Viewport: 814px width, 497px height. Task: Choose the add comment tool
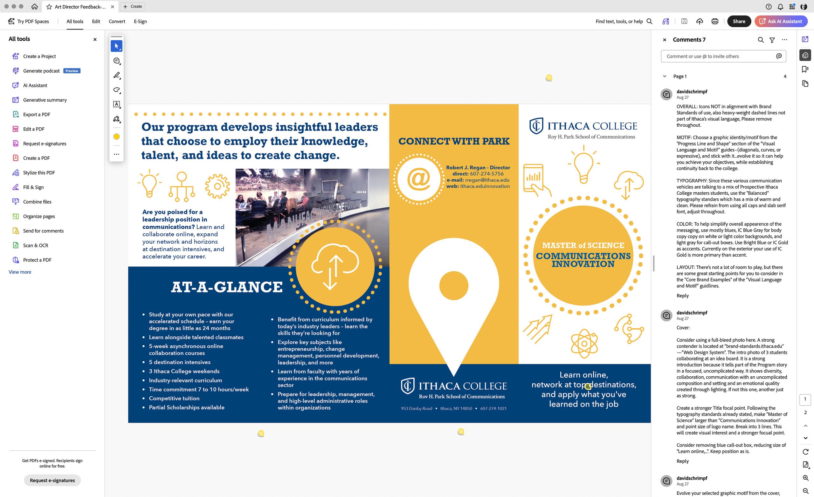tap(116, 61)
